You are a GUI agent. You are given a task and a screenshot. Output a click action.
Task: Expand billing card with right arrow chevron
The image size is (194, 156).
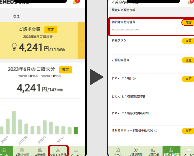[x=81, y=40]
